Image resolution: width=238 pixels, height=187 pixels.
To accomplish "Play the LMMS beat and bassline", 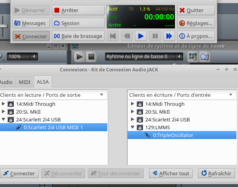I will (x=79, y=57).
